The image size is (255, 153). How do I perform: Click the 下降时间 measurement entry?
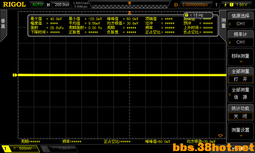tap(45, 32)
